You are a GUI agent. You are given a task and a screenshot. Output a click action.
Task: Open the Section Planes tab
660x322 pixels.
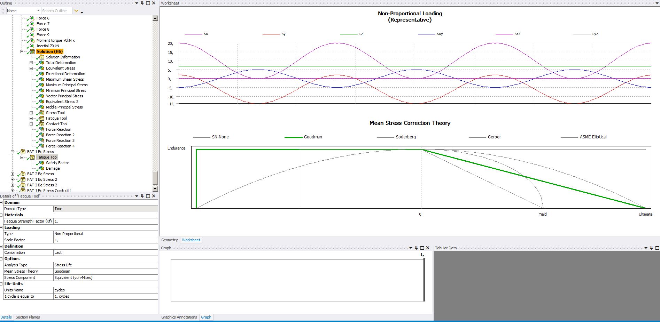pos(28,317)
